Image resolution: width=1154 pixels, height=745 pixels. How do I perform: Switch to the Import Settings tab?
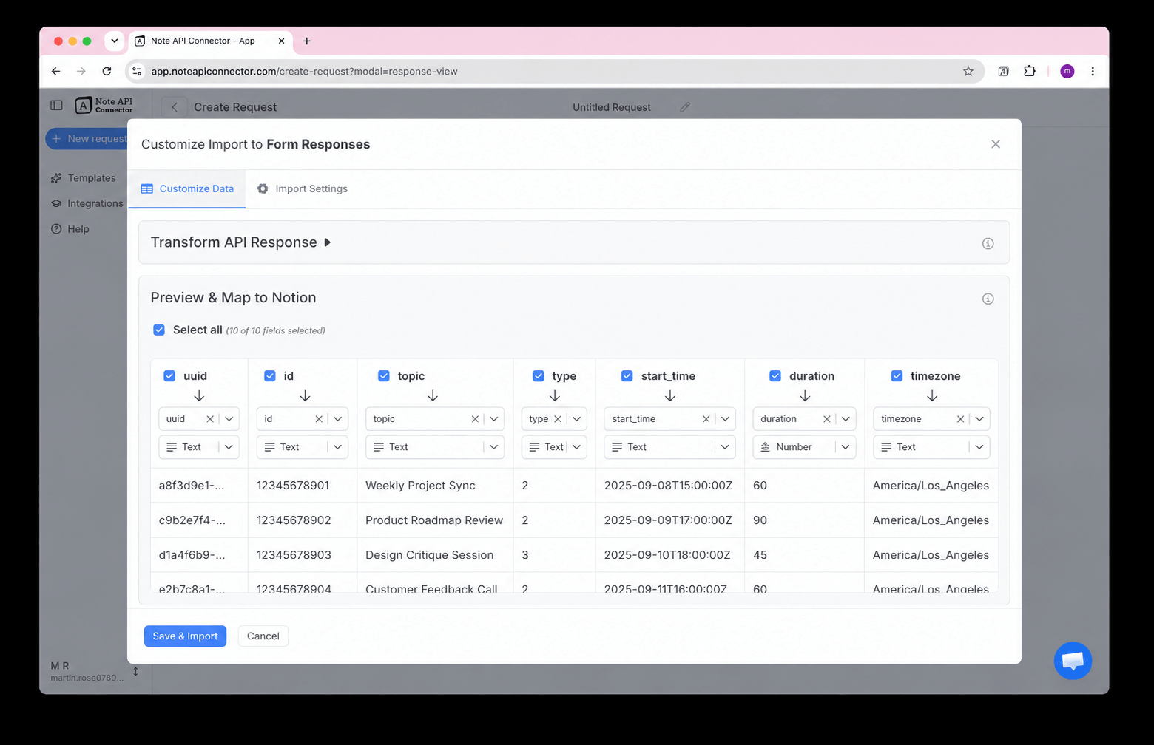(x=303, y=189)
